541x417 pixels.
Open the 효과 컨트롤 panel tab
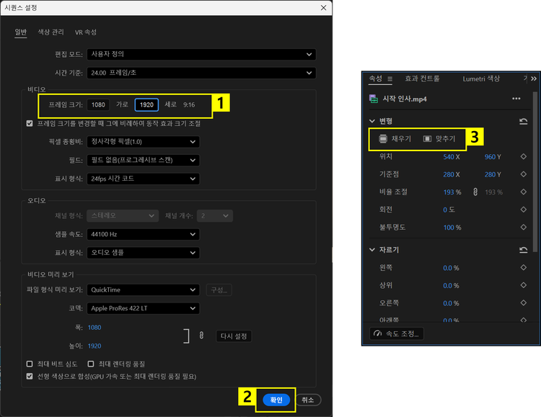tap(422, 79)
